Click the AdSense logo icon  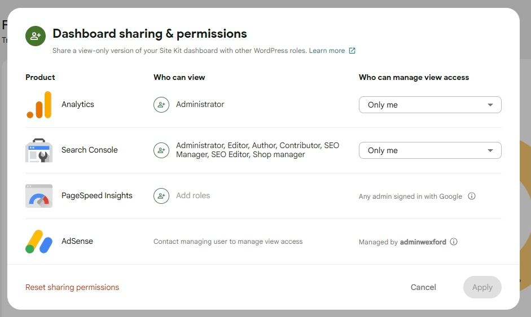point(39,242)
